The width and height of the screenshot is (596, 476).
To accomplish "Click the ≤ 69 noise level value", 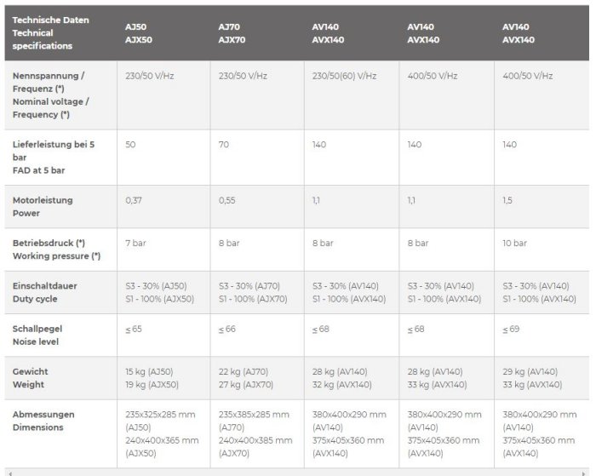I will [x=512, y=329].
